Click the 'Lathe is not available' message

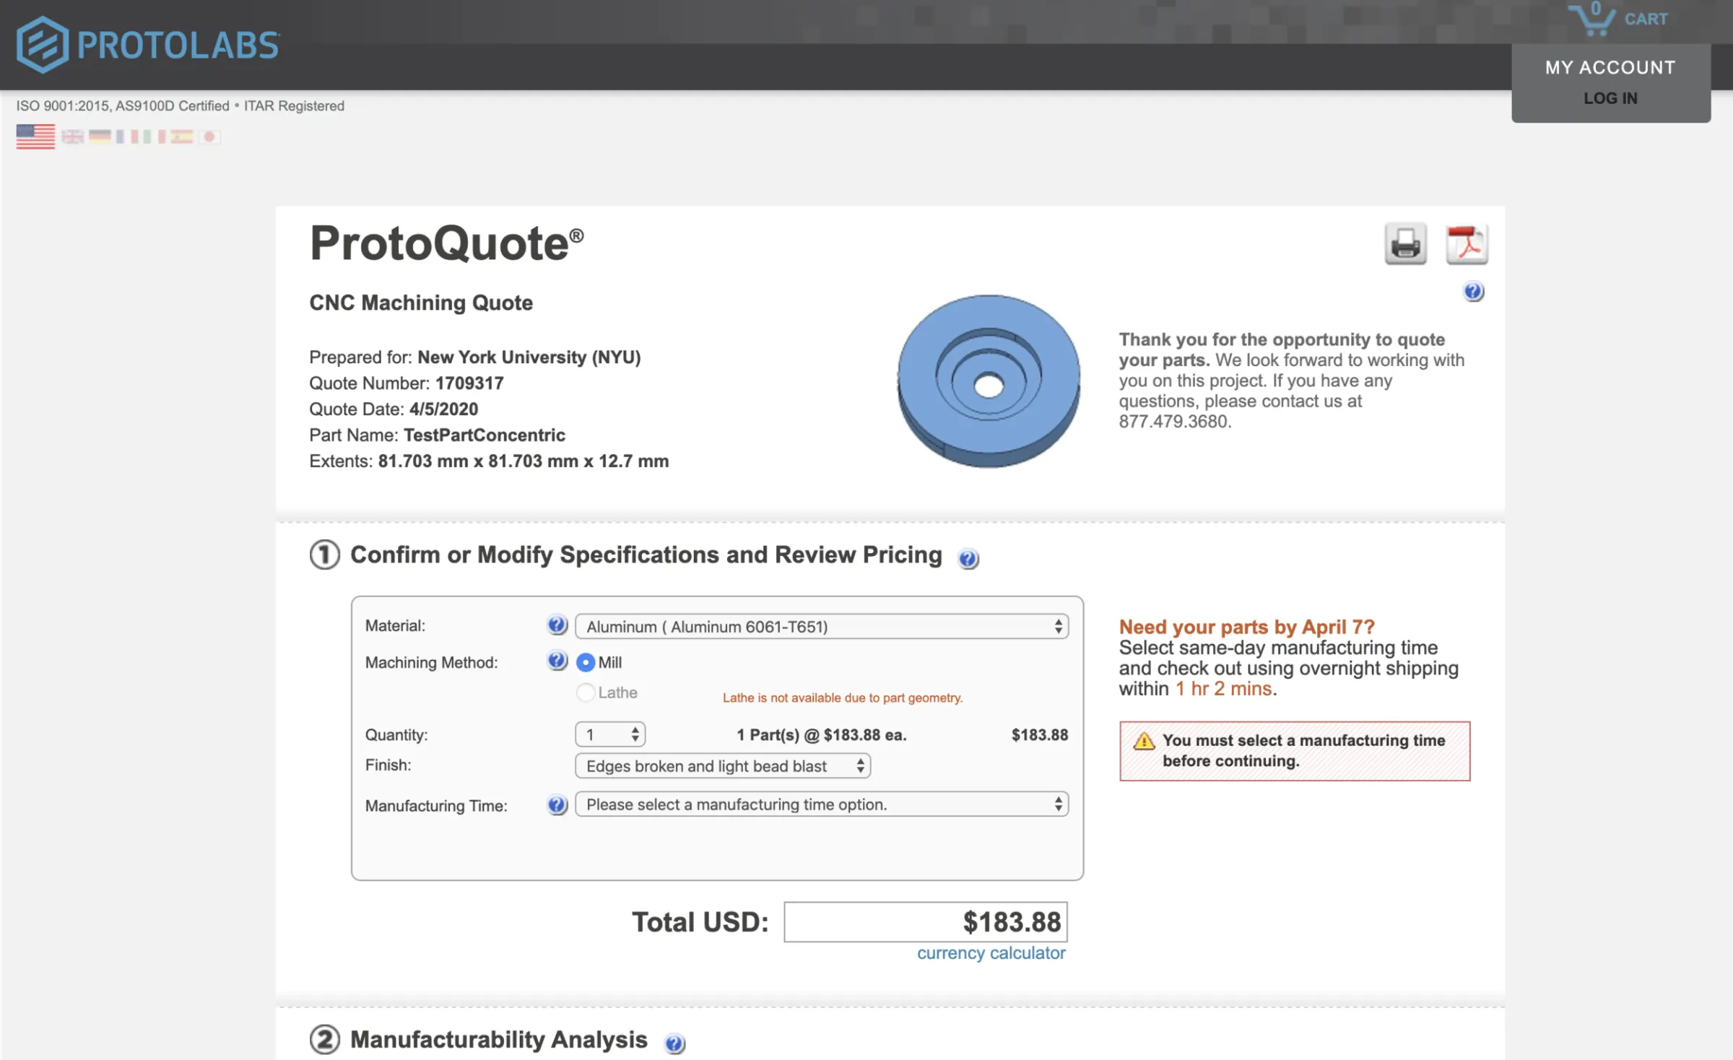tap(843, 698)
